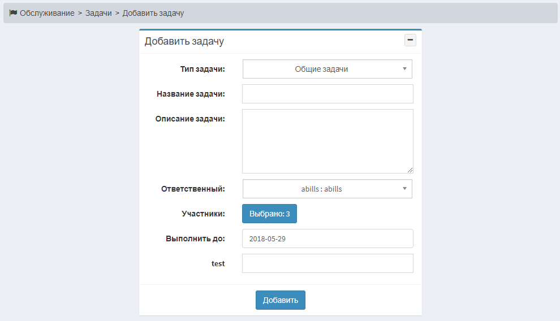Select the Общие задачи combo box

click(327, 69)
